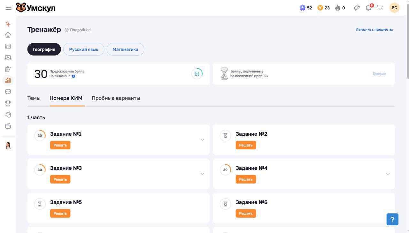
Task: Click the blue help question button
Action: pyautogui.click(x=392, y=219)
